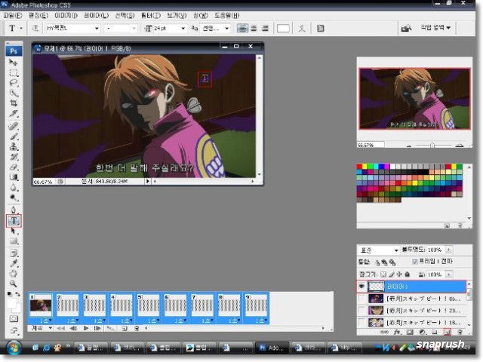Create a new layer in Layers panel

pos(448,332)
